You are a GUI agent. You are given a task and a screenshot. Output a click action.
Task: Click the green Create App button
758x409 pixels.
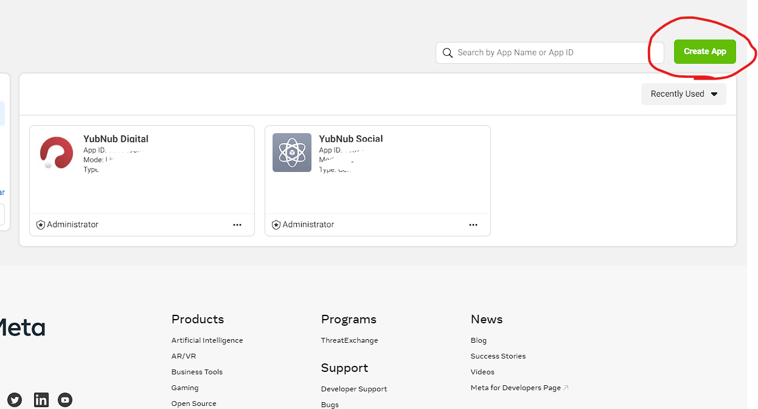pyautogui.click(x=704, y=52)
